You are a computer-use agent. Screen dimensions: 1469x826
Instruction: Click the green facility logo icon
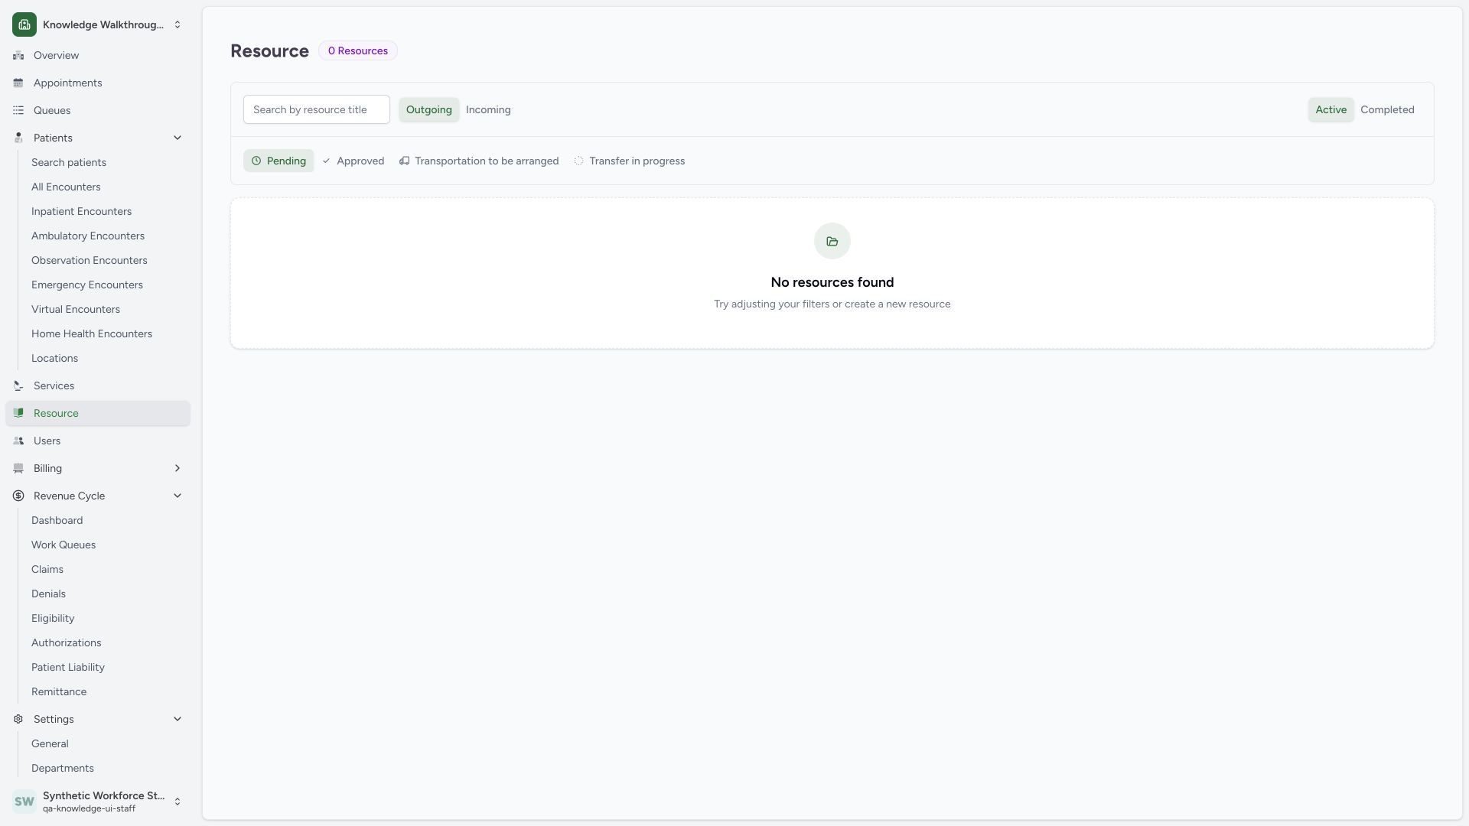(24, 24)
